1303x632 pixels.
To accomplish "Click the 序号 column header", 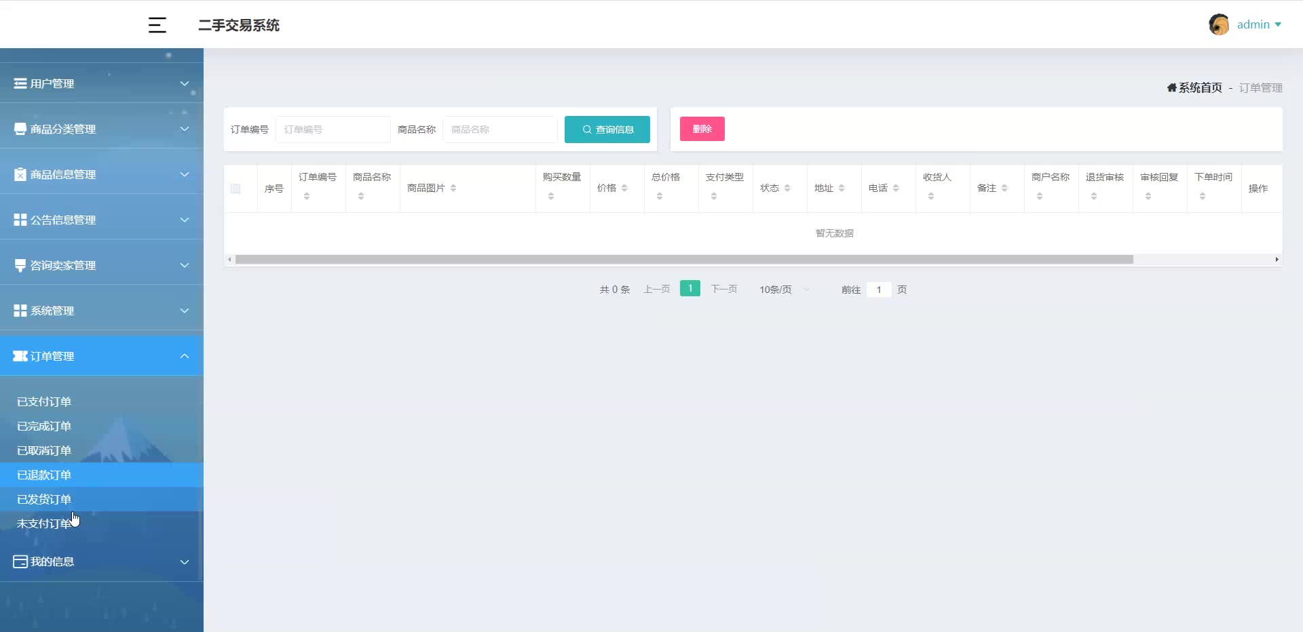I will pyautogui.click(x=274, y=189).
